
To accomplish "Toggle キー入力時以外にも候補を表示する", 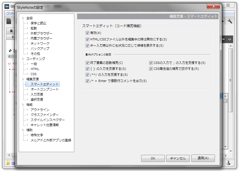I will [88, 46].
